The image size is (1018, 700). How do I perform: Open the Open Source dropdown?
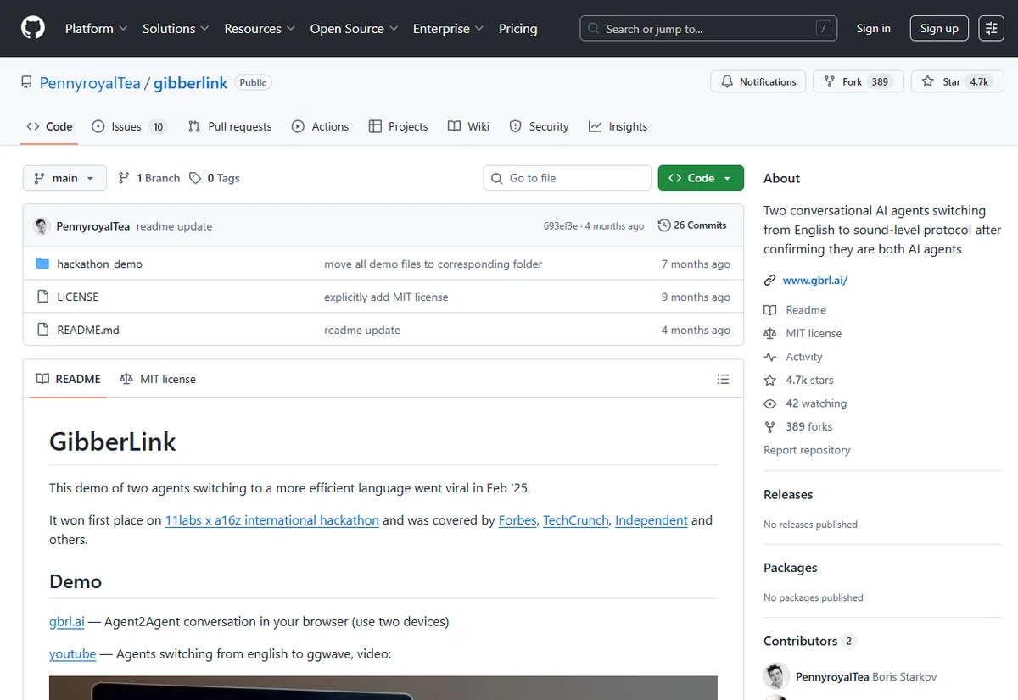pos(354,28)
